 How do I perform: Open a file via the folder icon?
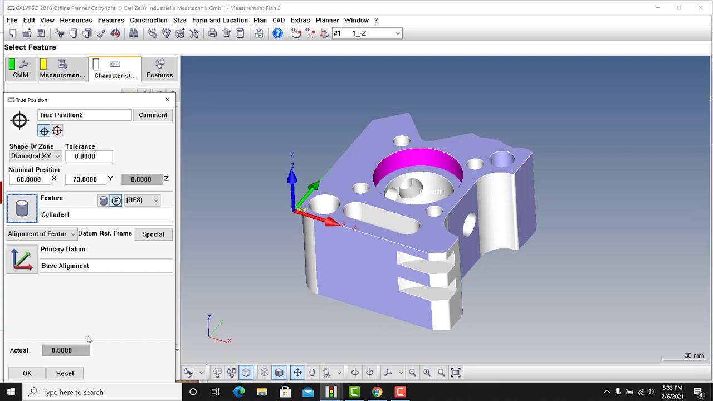click(27, 33)
